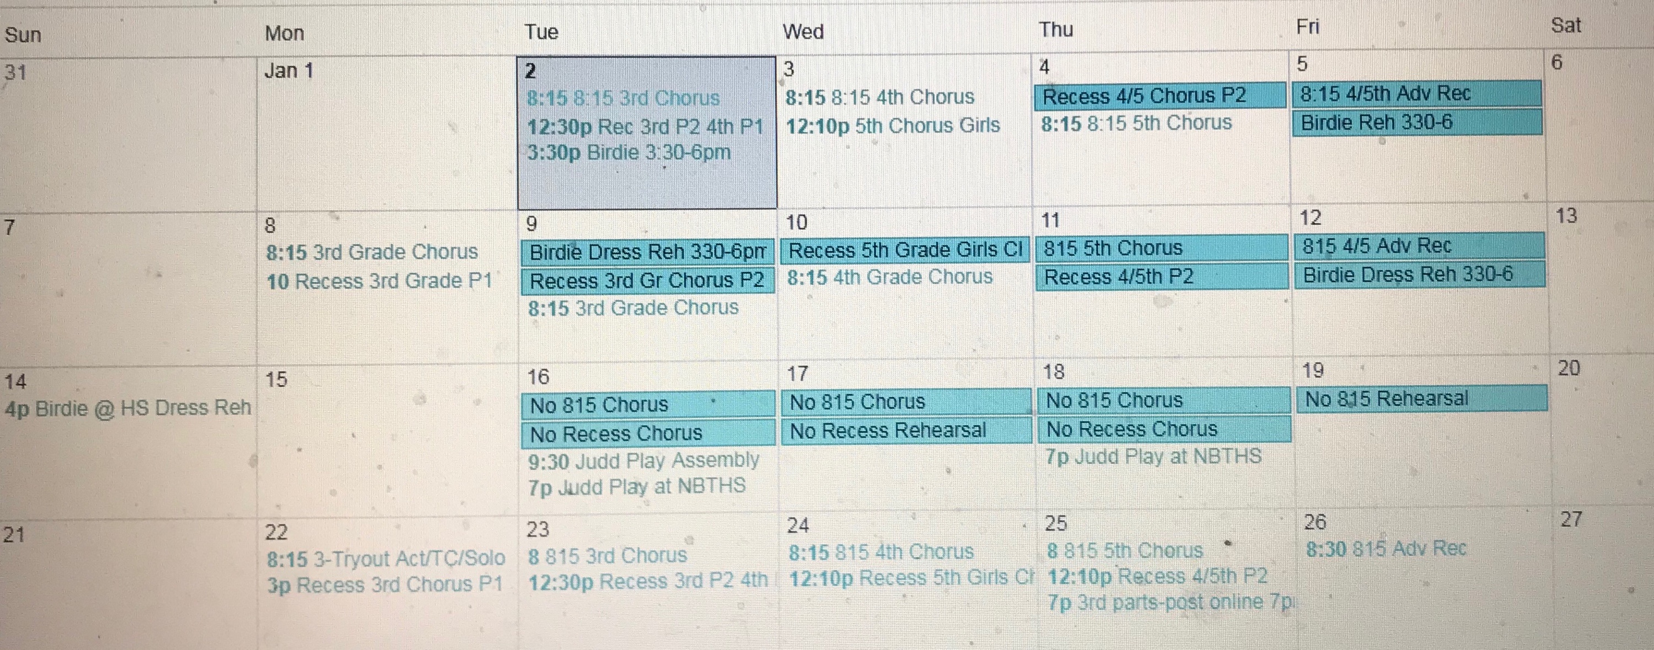Select the Birdie Reh 330-6 event on Friday 5

(x=1416, y=122)
